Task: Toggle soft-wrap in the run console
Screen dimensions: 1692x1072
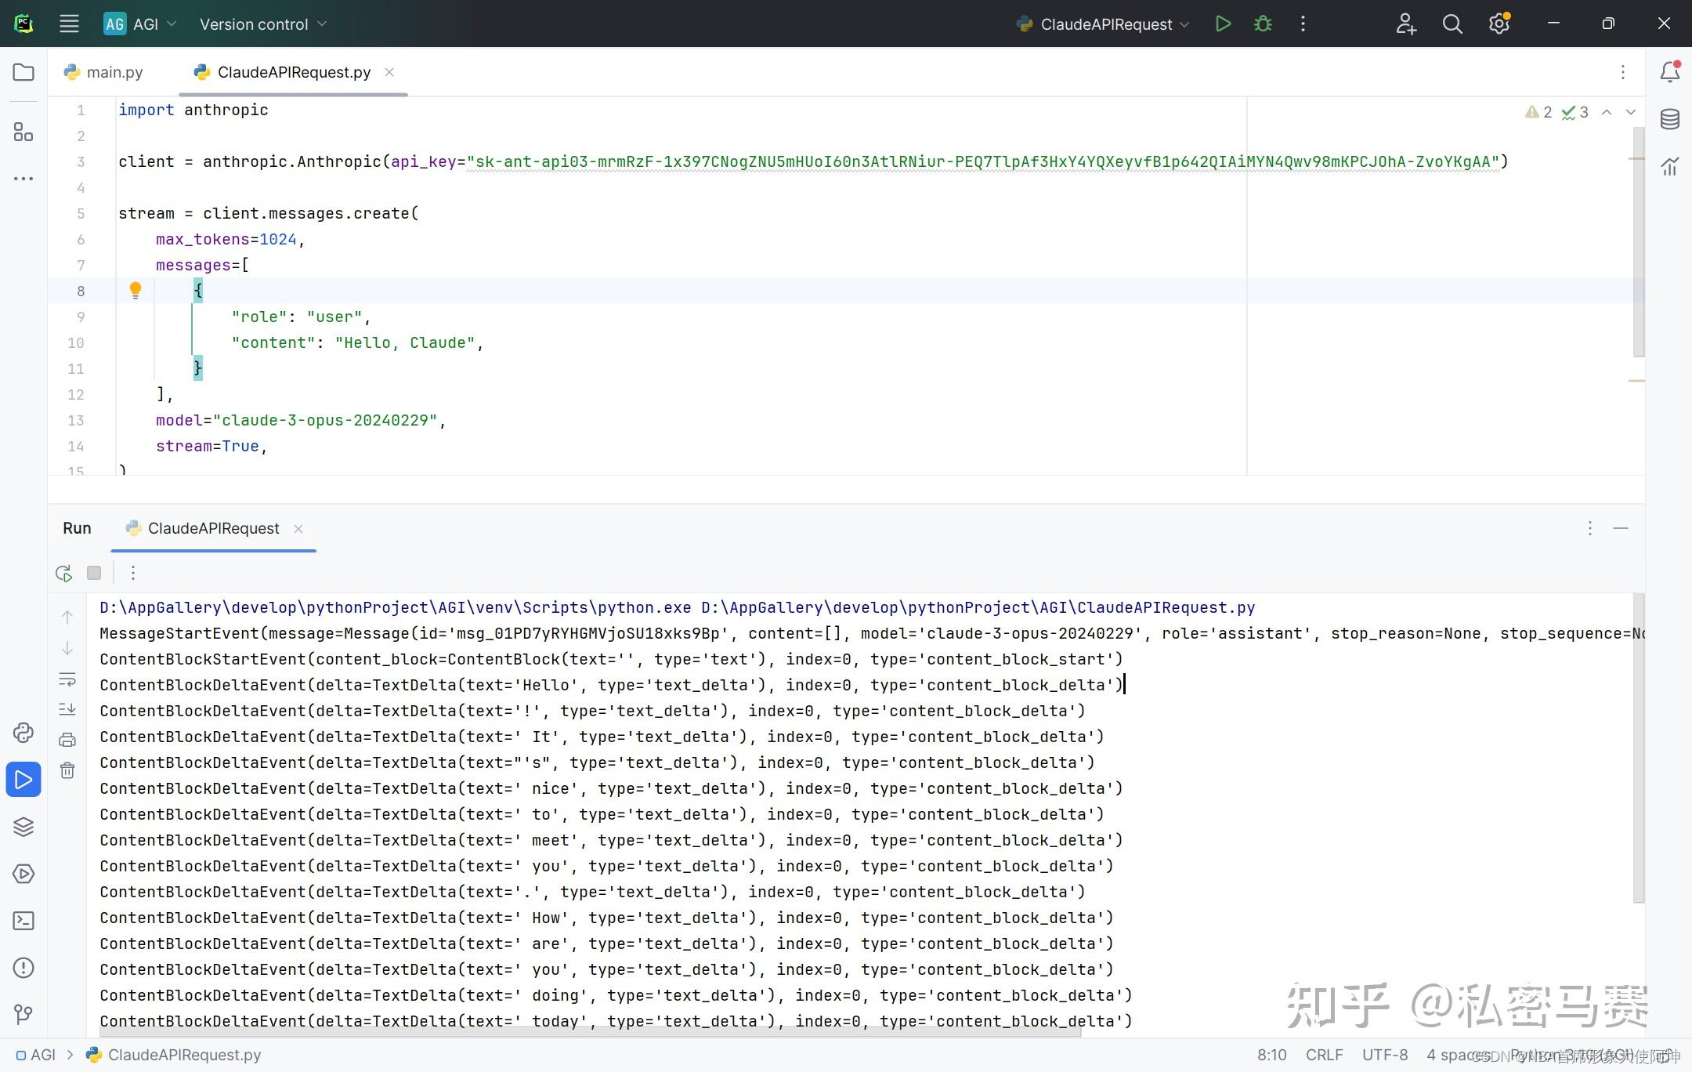Action: (x=67, y=679)
